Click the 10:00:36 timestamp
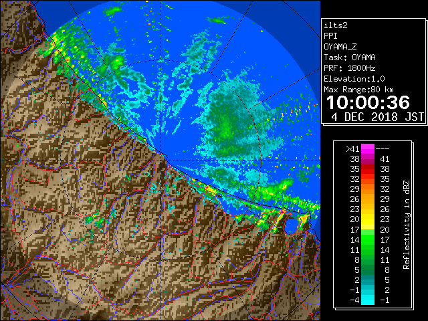Screen dimensions: 428x321 point(368,102)
